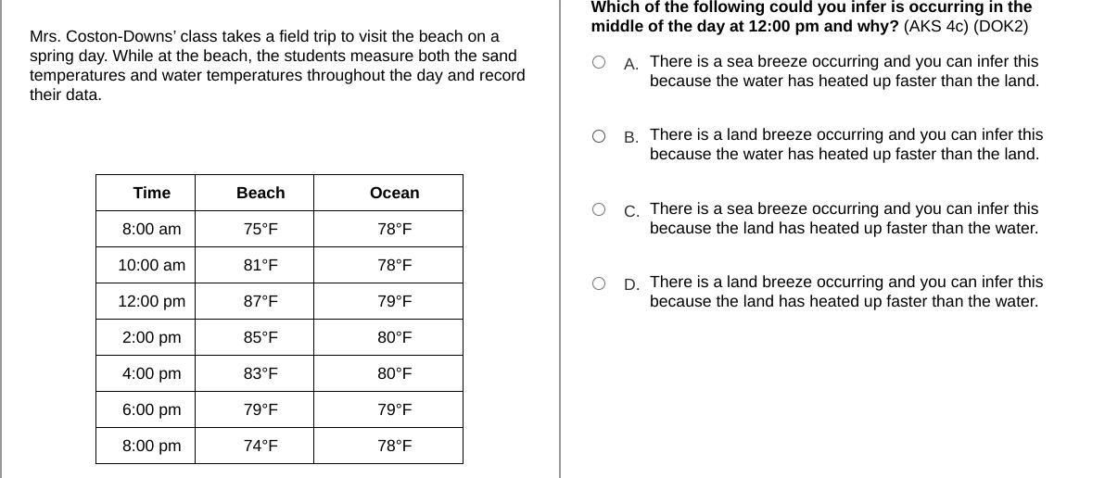Select radio button for answer B
The width and height of the screenshot is (1105, 478).
point(598,136)
